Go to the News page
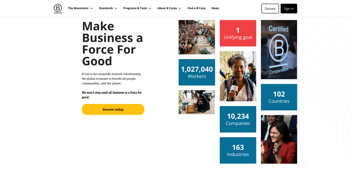This screenshot has width=351, height=171. point(215,8)
